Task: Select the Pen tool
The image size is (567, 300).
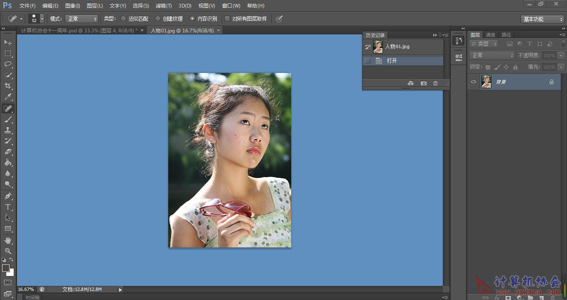Action: 8,196
